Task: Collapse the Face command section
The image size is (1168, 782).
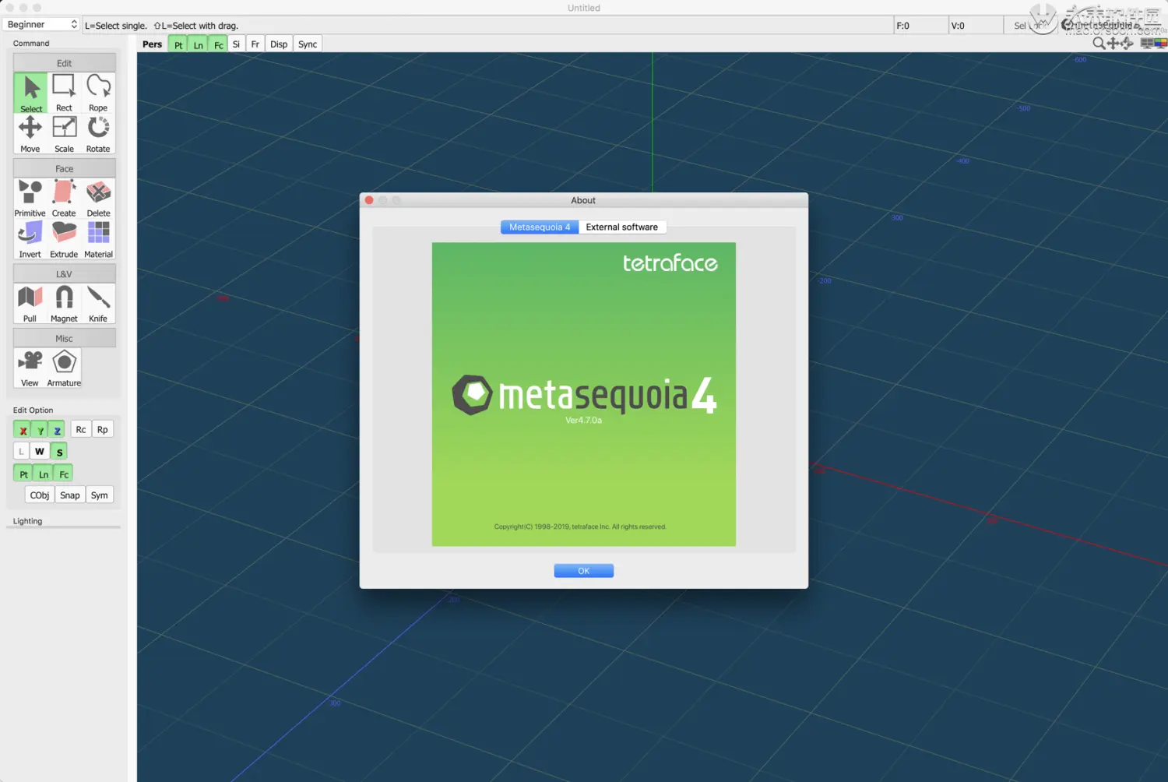Action: click(x=65, y=168)
